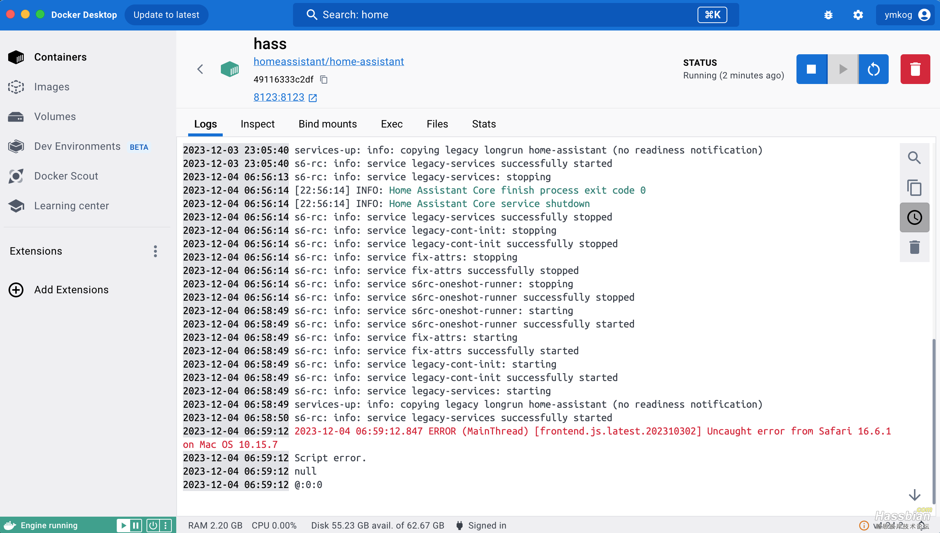Select the Exec tab
Screen dimensions: 940x533
click(392, 124)
